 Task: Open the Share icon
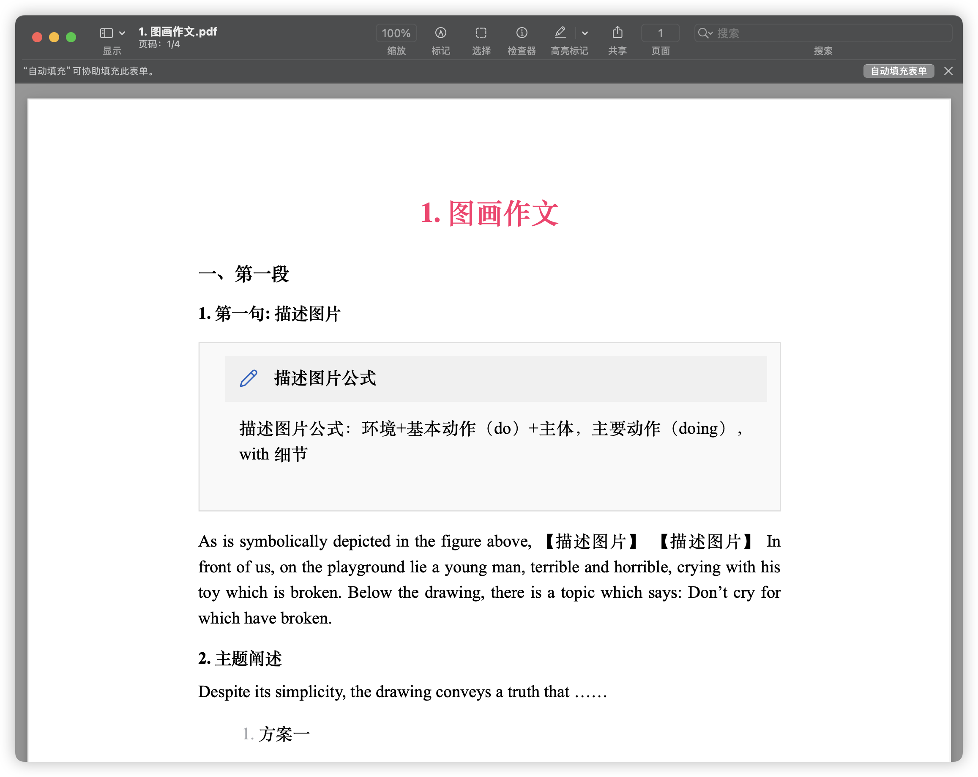tap(617, 33)
